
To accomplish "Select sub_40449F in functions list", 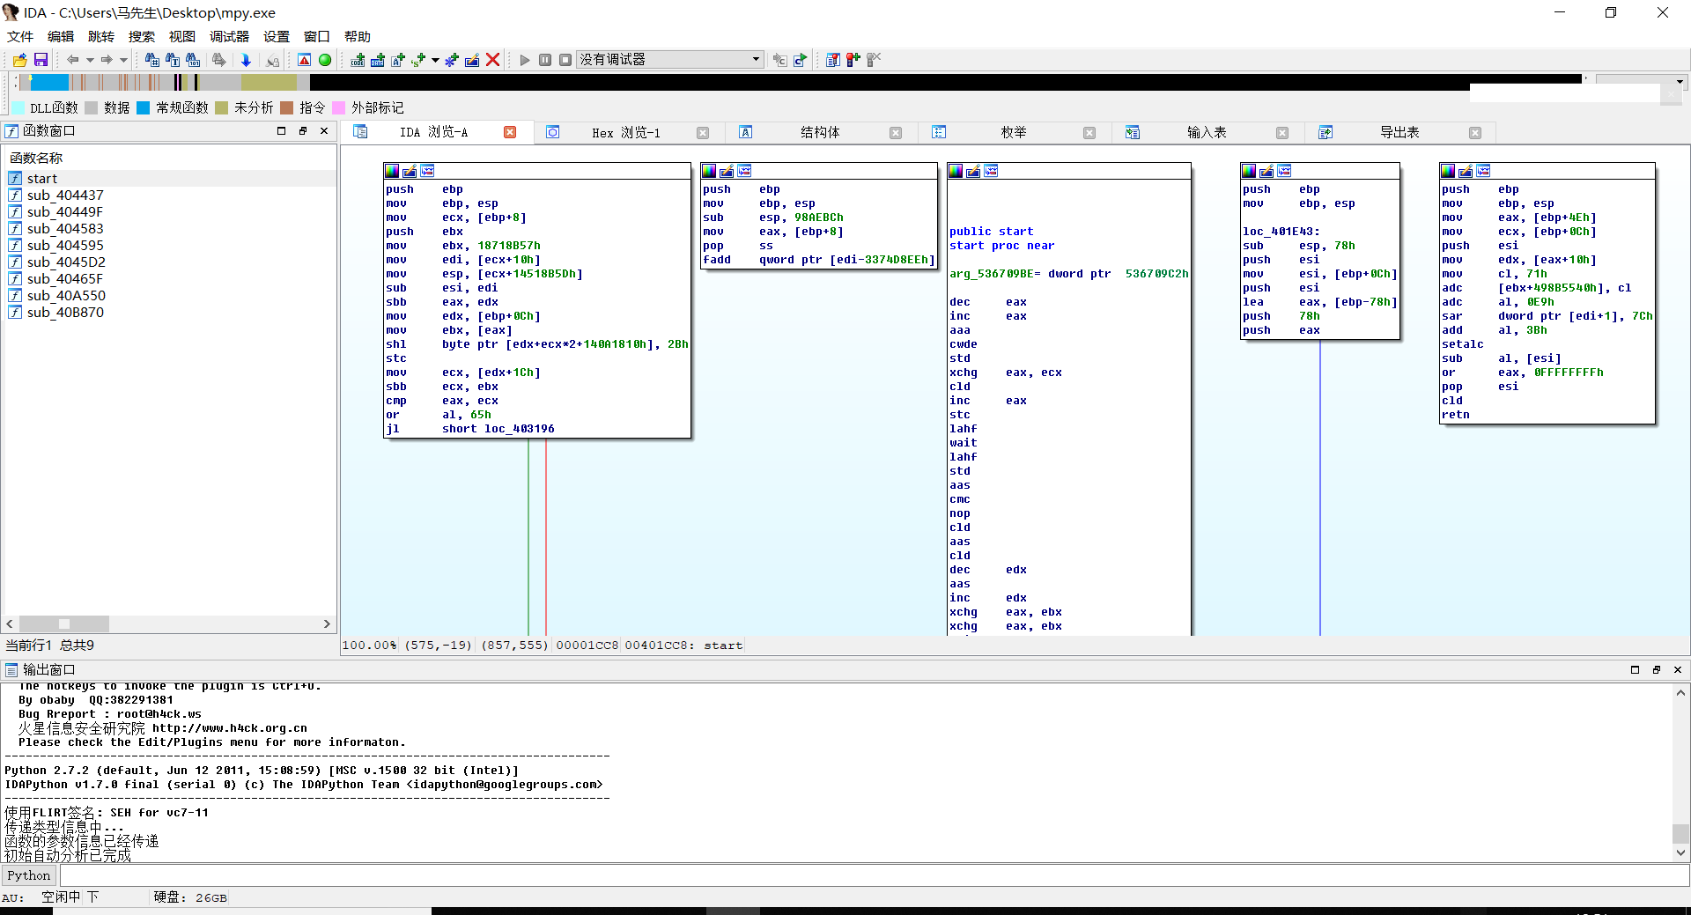I will (x=169, y=211).
